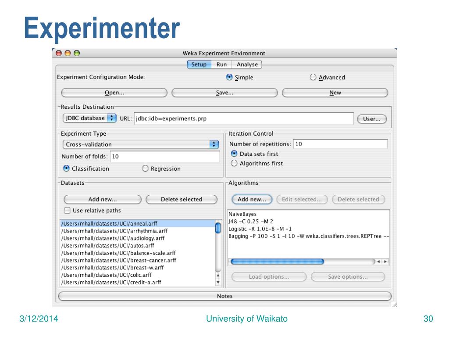
Task: Open the Run tab
Action: click(x=221, y=65)
